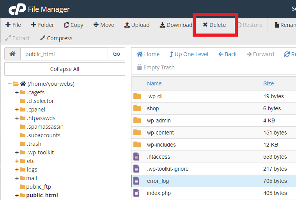Expand the .cpanel tree folder
This screenshot has height=200, width=296.
[x=17, y=110]
